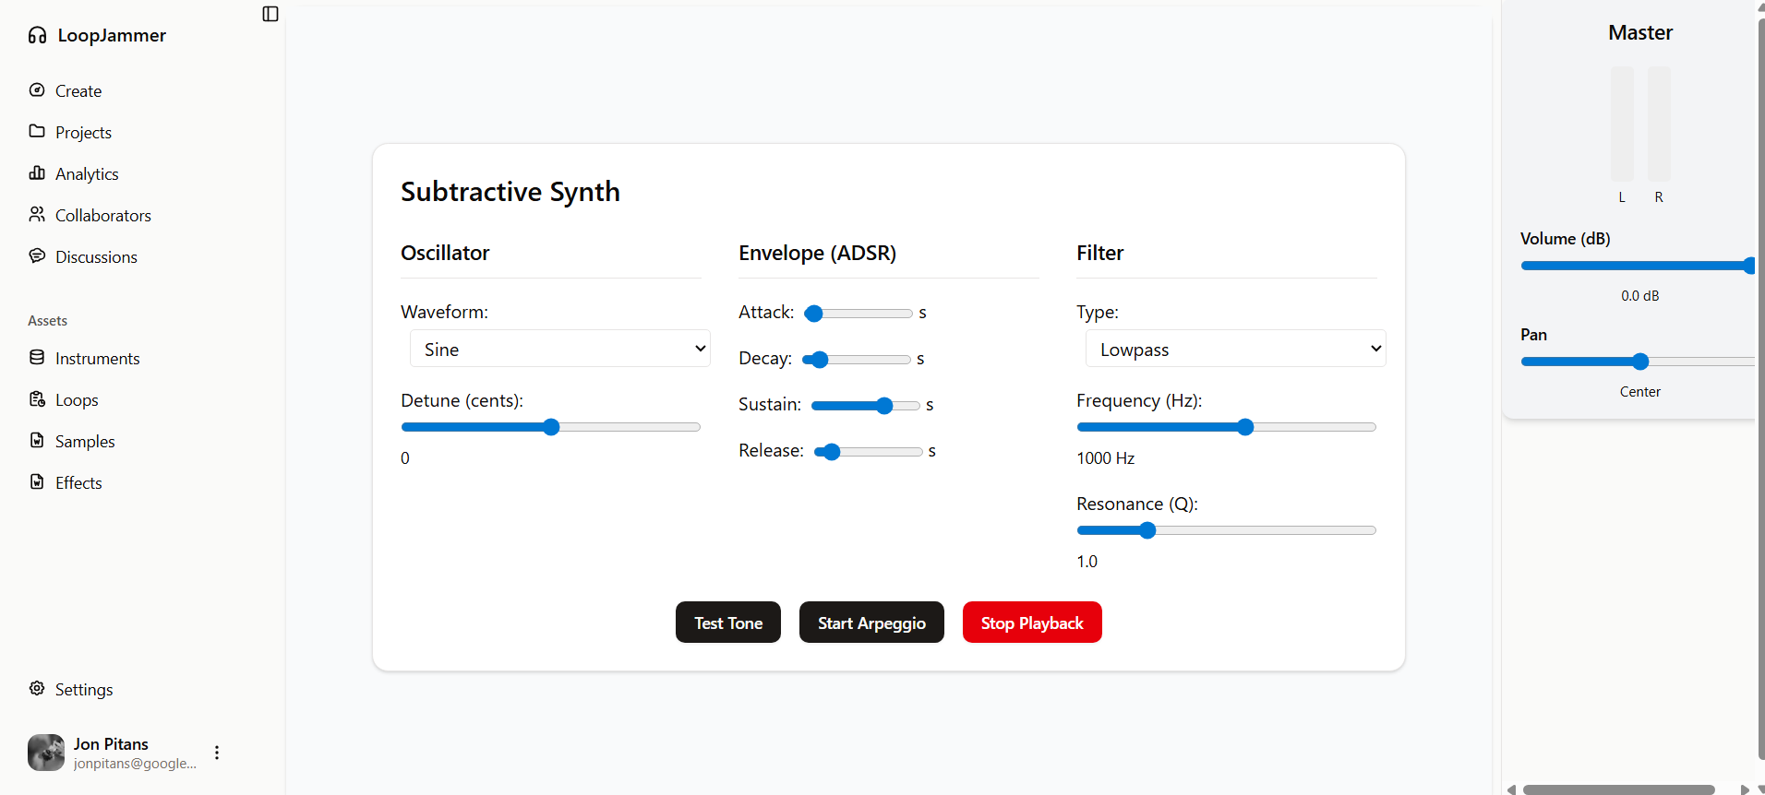This screenshot has width=1765, height=795.
Task: Open the Effects menu item
Action: click(x=78, y=483)
